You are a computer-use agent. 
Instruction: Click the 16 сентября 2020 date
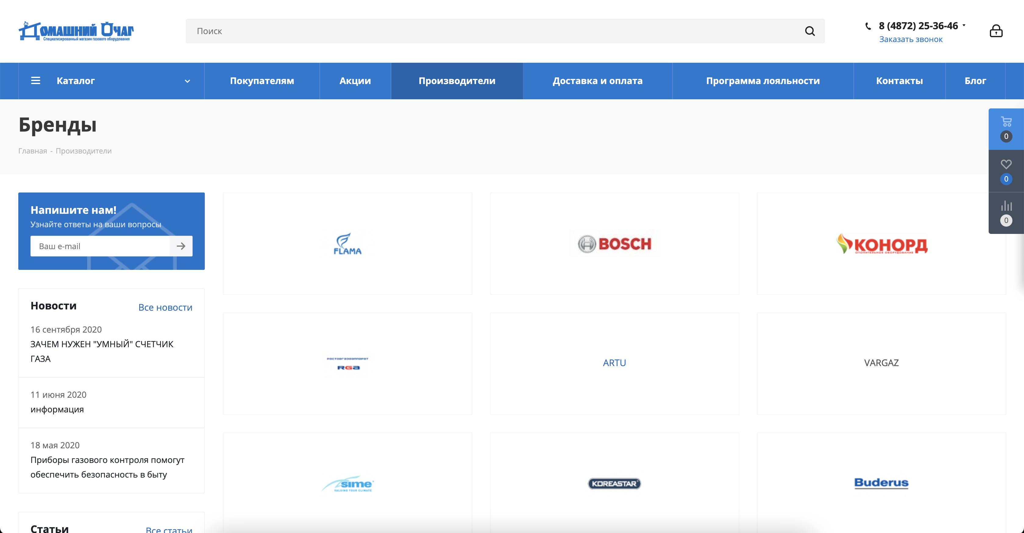point(66,330)
